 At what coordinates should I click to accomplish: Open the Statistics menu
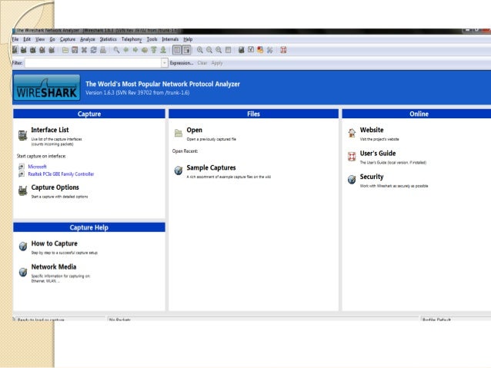108,39
